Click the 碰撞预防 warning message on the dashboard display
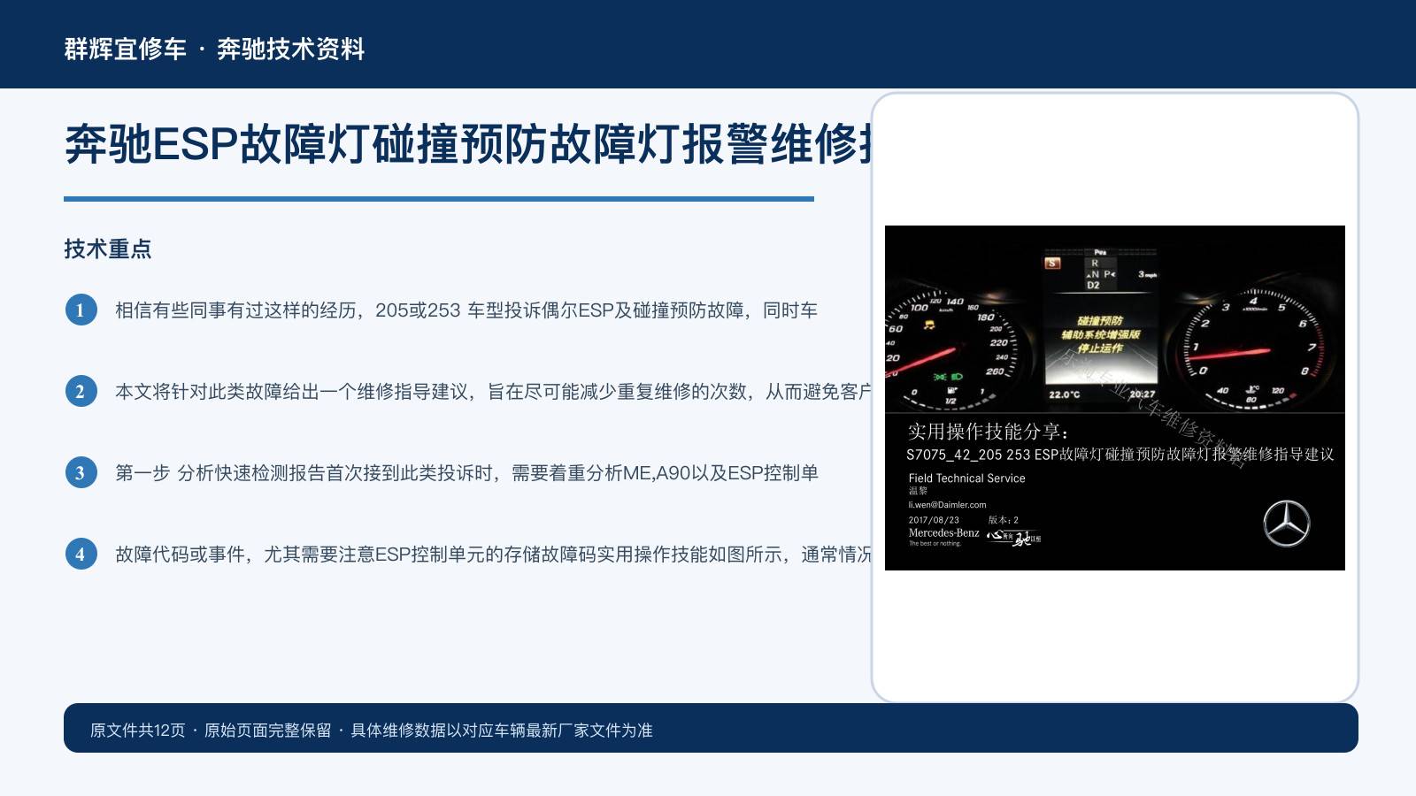Viewport: 1416px width, 796px height. (x=1100, y=321)
